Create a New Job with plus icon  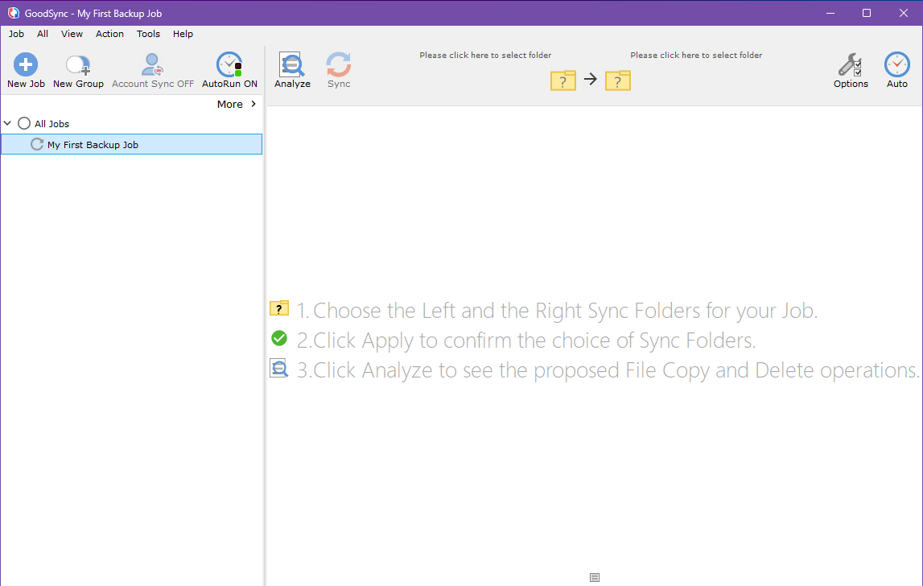click(26, 70)
